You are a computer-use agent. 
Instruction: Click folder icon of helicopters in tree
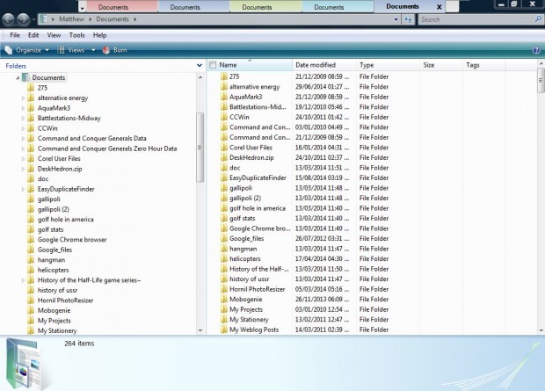tap(31, 270)
